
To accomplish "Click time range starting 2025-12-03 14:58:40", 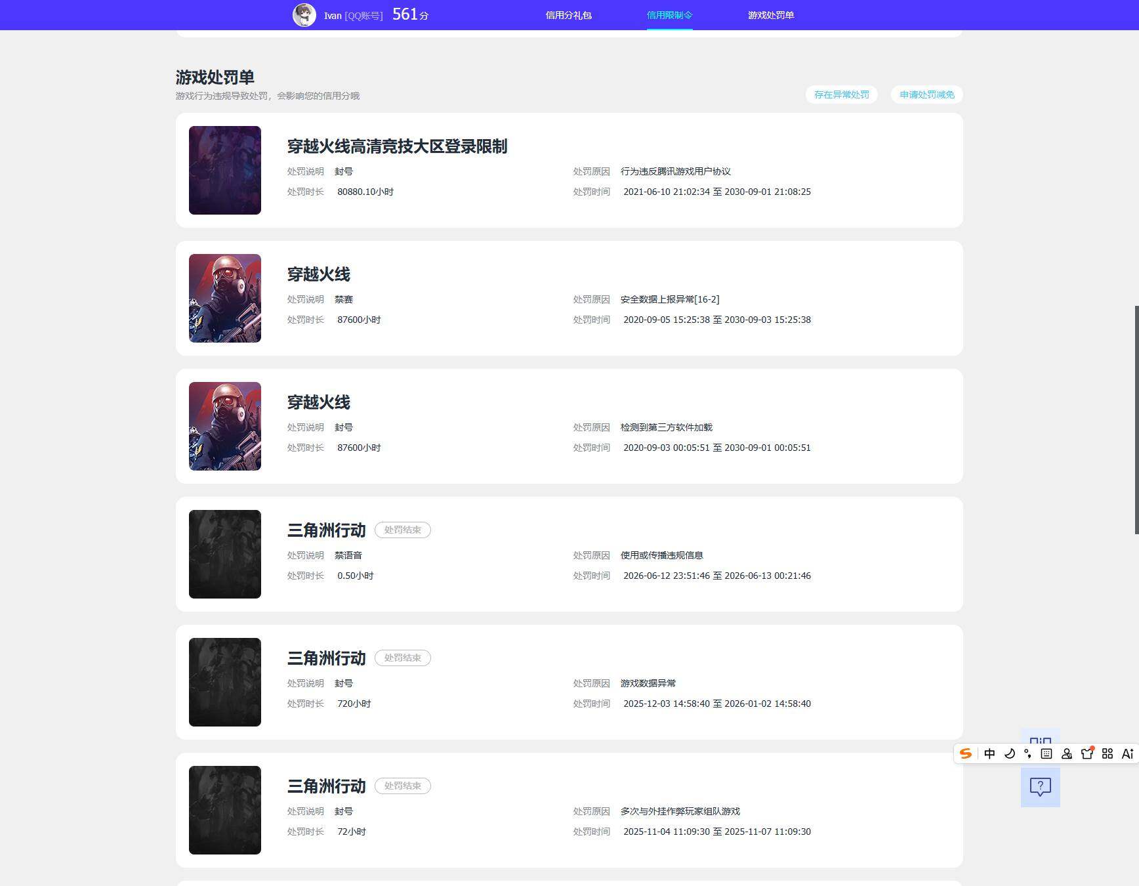I will [x=717, y=704].
